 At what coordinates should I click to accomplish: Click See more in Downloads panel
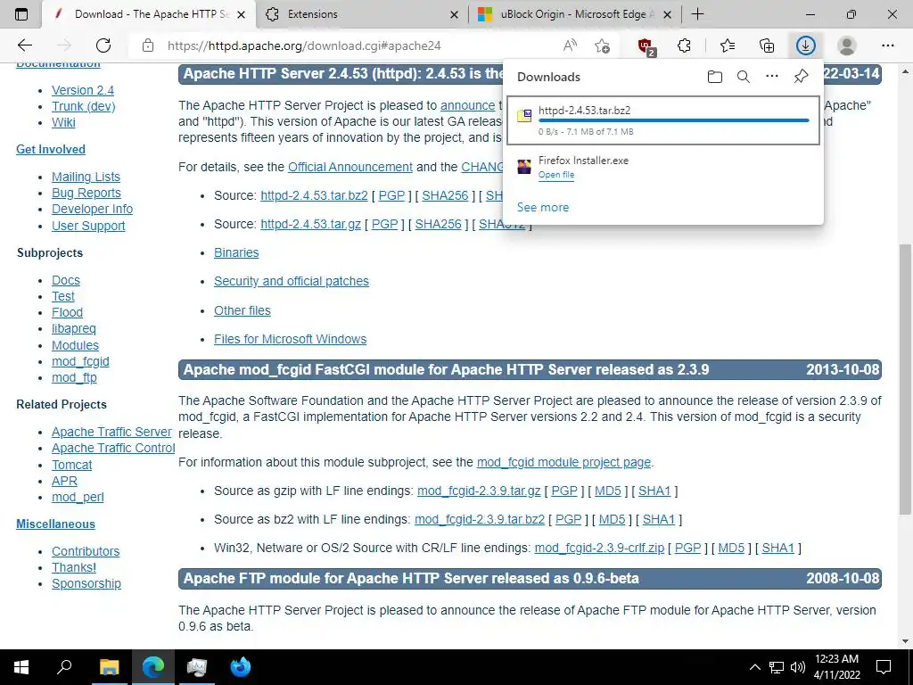(543, 207)
